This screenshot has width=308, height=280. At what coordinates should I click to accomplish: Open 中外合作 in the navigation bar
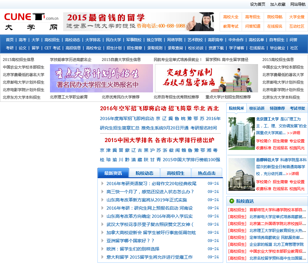236,40
